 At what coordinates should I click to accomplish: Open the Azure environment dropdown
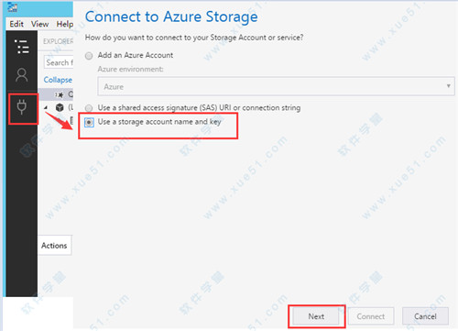point(276,86)
